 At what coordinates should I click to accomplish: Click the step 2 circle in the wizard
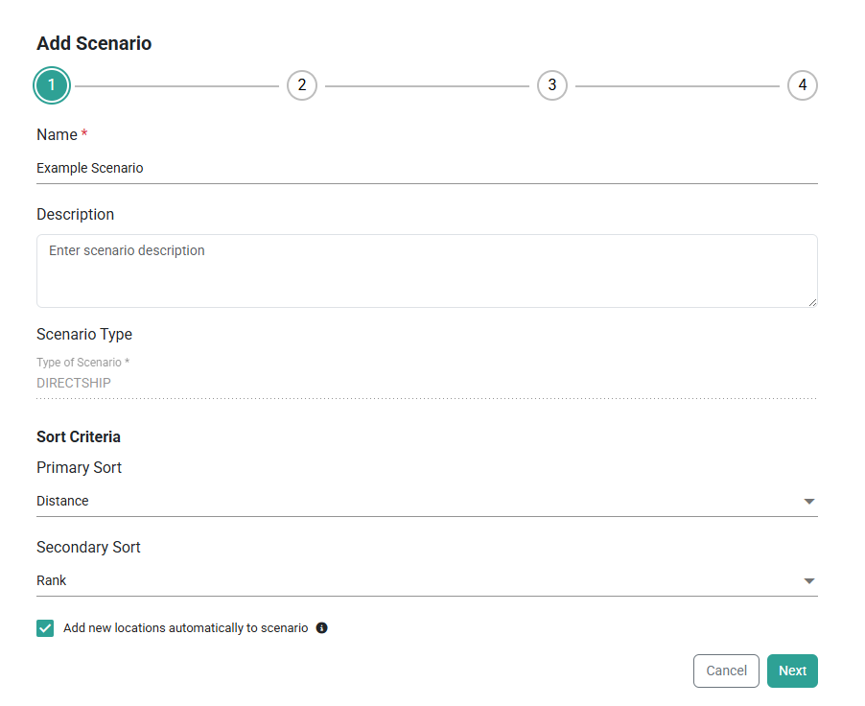tap(302, 84)
